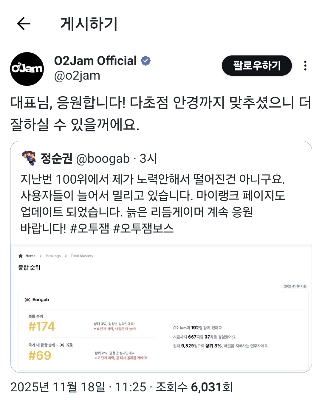Viewport: 322px width, 400px height.
Task: Tap the blue verified badge
Action: click(x=145, y=61)
